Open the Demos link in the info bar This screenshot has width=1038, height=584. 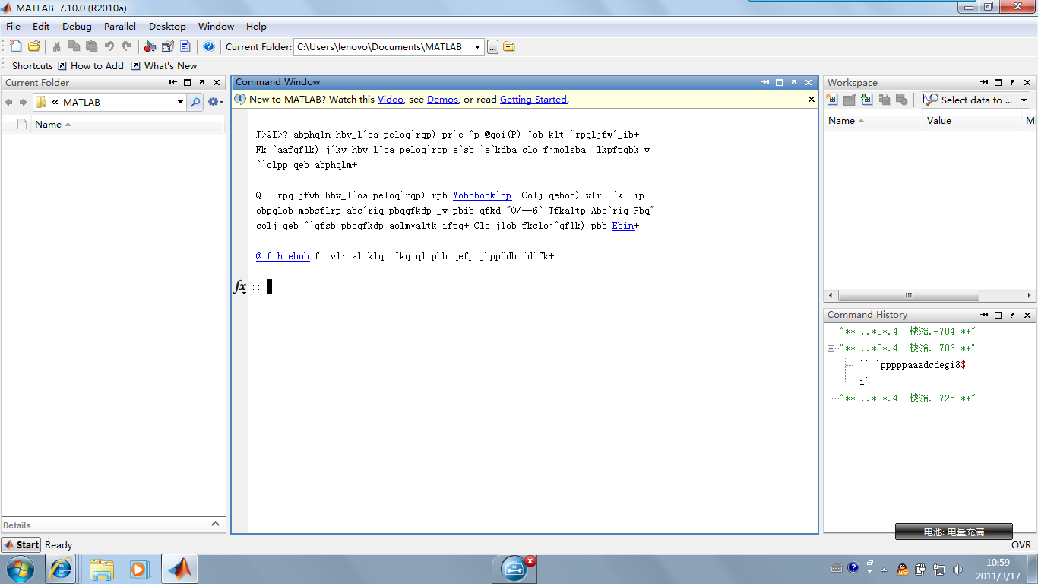(x=443, y=100)
